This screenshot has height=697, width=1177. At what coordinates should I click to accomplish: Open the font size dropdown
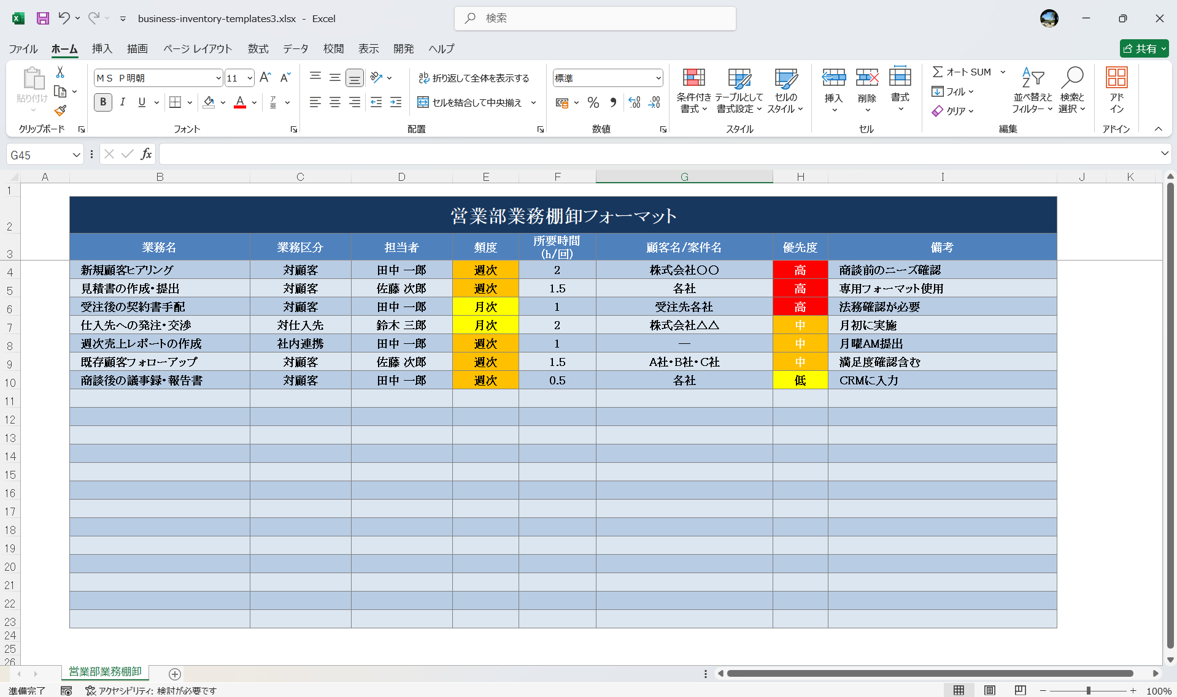click(250, 78)
